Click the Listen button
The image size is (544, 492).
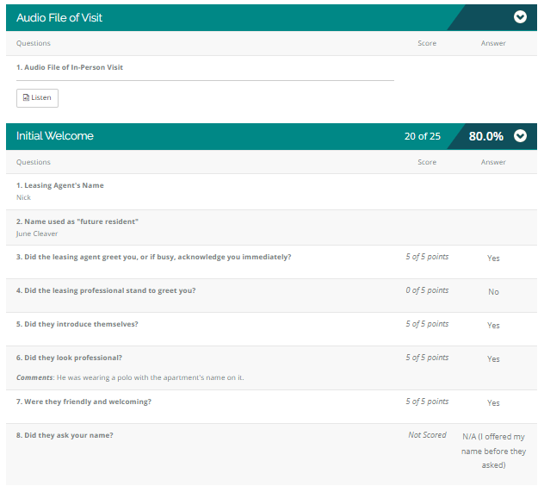(37, 98)
